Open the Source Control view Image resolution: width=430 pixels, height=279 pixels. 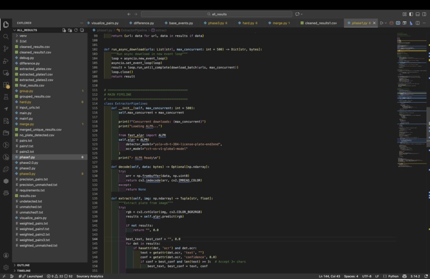click(6, 49)
